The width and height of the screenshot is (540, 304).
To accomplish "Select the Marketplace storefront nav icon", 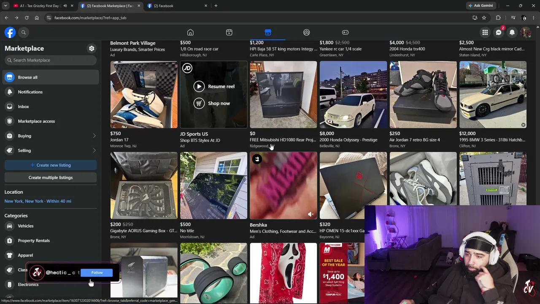I will (268, 33).
